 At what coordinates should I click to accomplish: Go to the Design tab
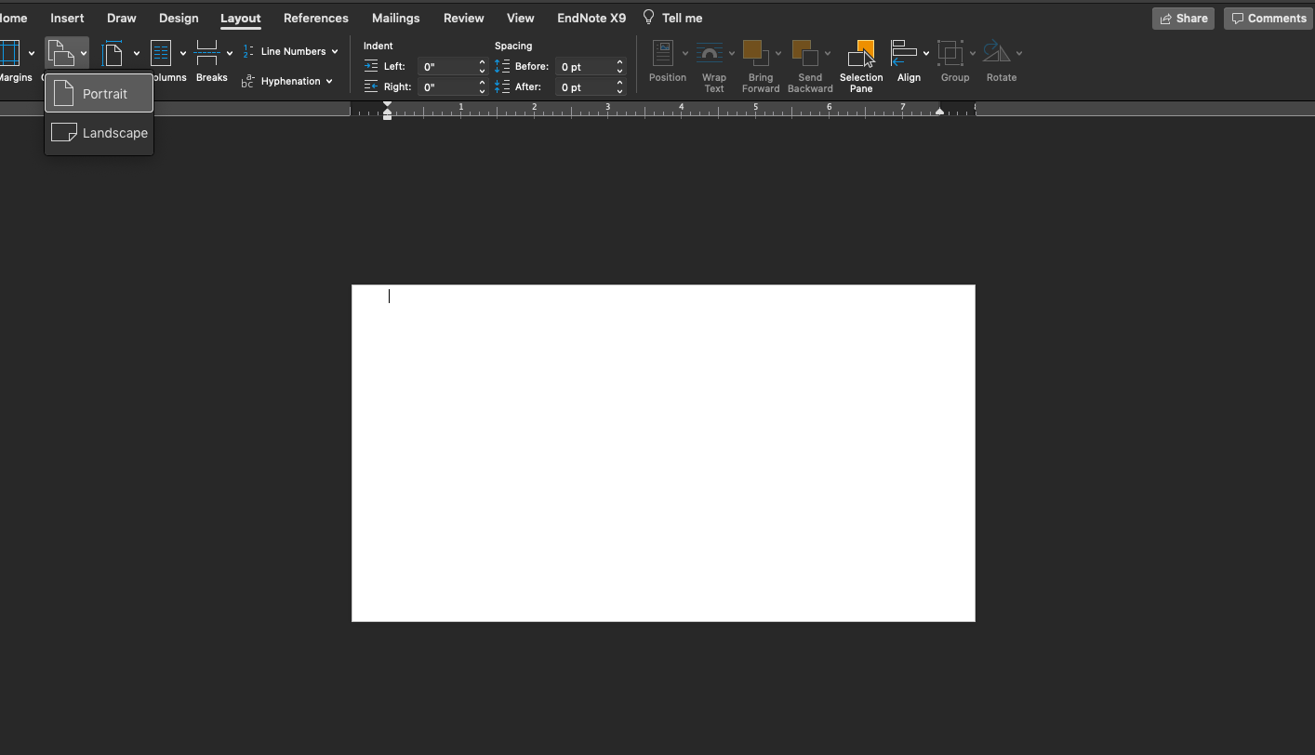pyautogui.click(x=178, y=18)
